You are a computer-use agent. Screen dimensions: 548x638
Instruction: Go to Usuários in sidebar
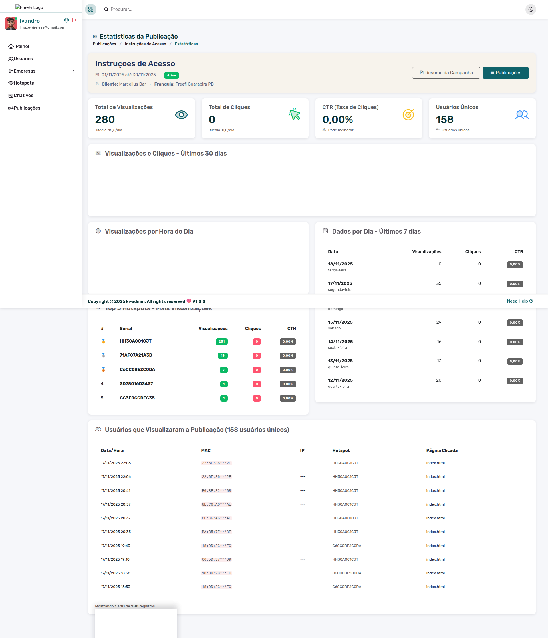(23, 59)
